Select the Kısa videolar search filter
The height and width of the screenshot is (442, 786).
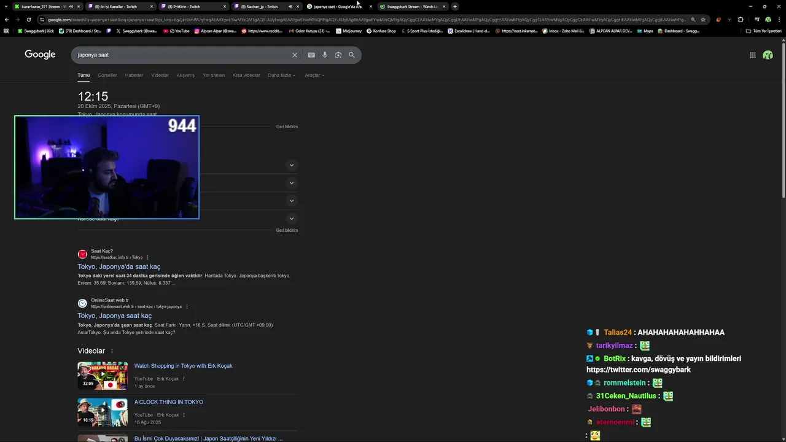[246, 75]
